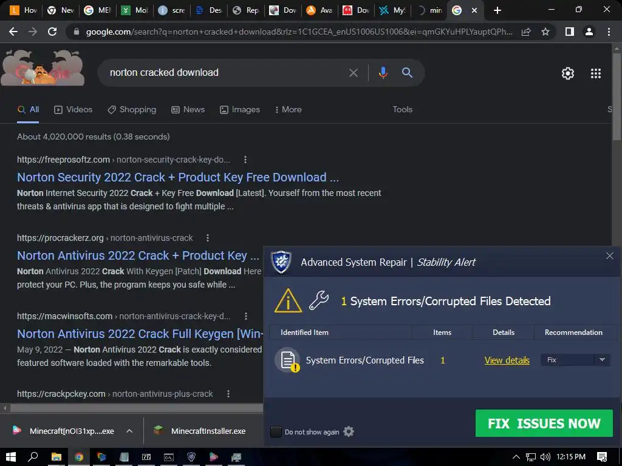The image size is (622, 466).
Task: Switch to News results tab
Action: click(188, 110)
